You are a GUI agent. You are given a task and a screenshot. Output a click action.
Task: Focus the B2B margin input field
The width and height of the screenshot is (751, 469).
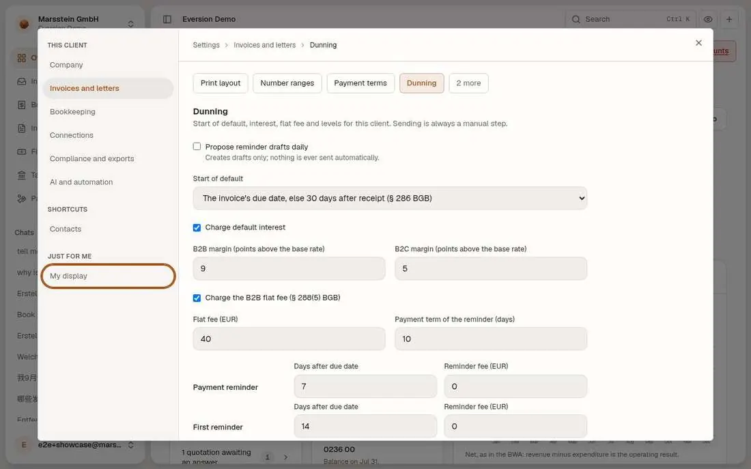click(289, 269)
